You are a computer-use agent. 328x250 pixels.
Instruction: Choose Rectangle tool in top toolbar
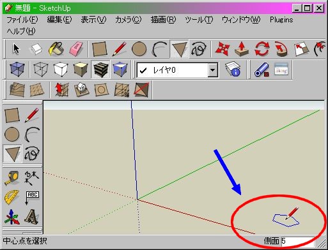pyautogui.click(x=99, y=49)
